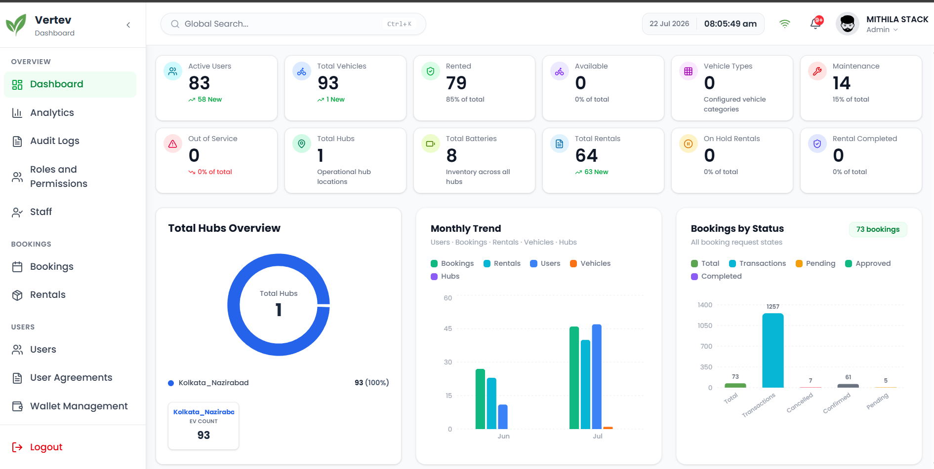The image size is (934, 469).
Task: Click the Active Users card icon
Action: pos(173,71)
